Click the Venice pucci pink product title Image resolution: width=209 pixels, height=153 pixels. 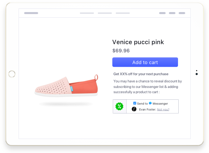(138, 42)
